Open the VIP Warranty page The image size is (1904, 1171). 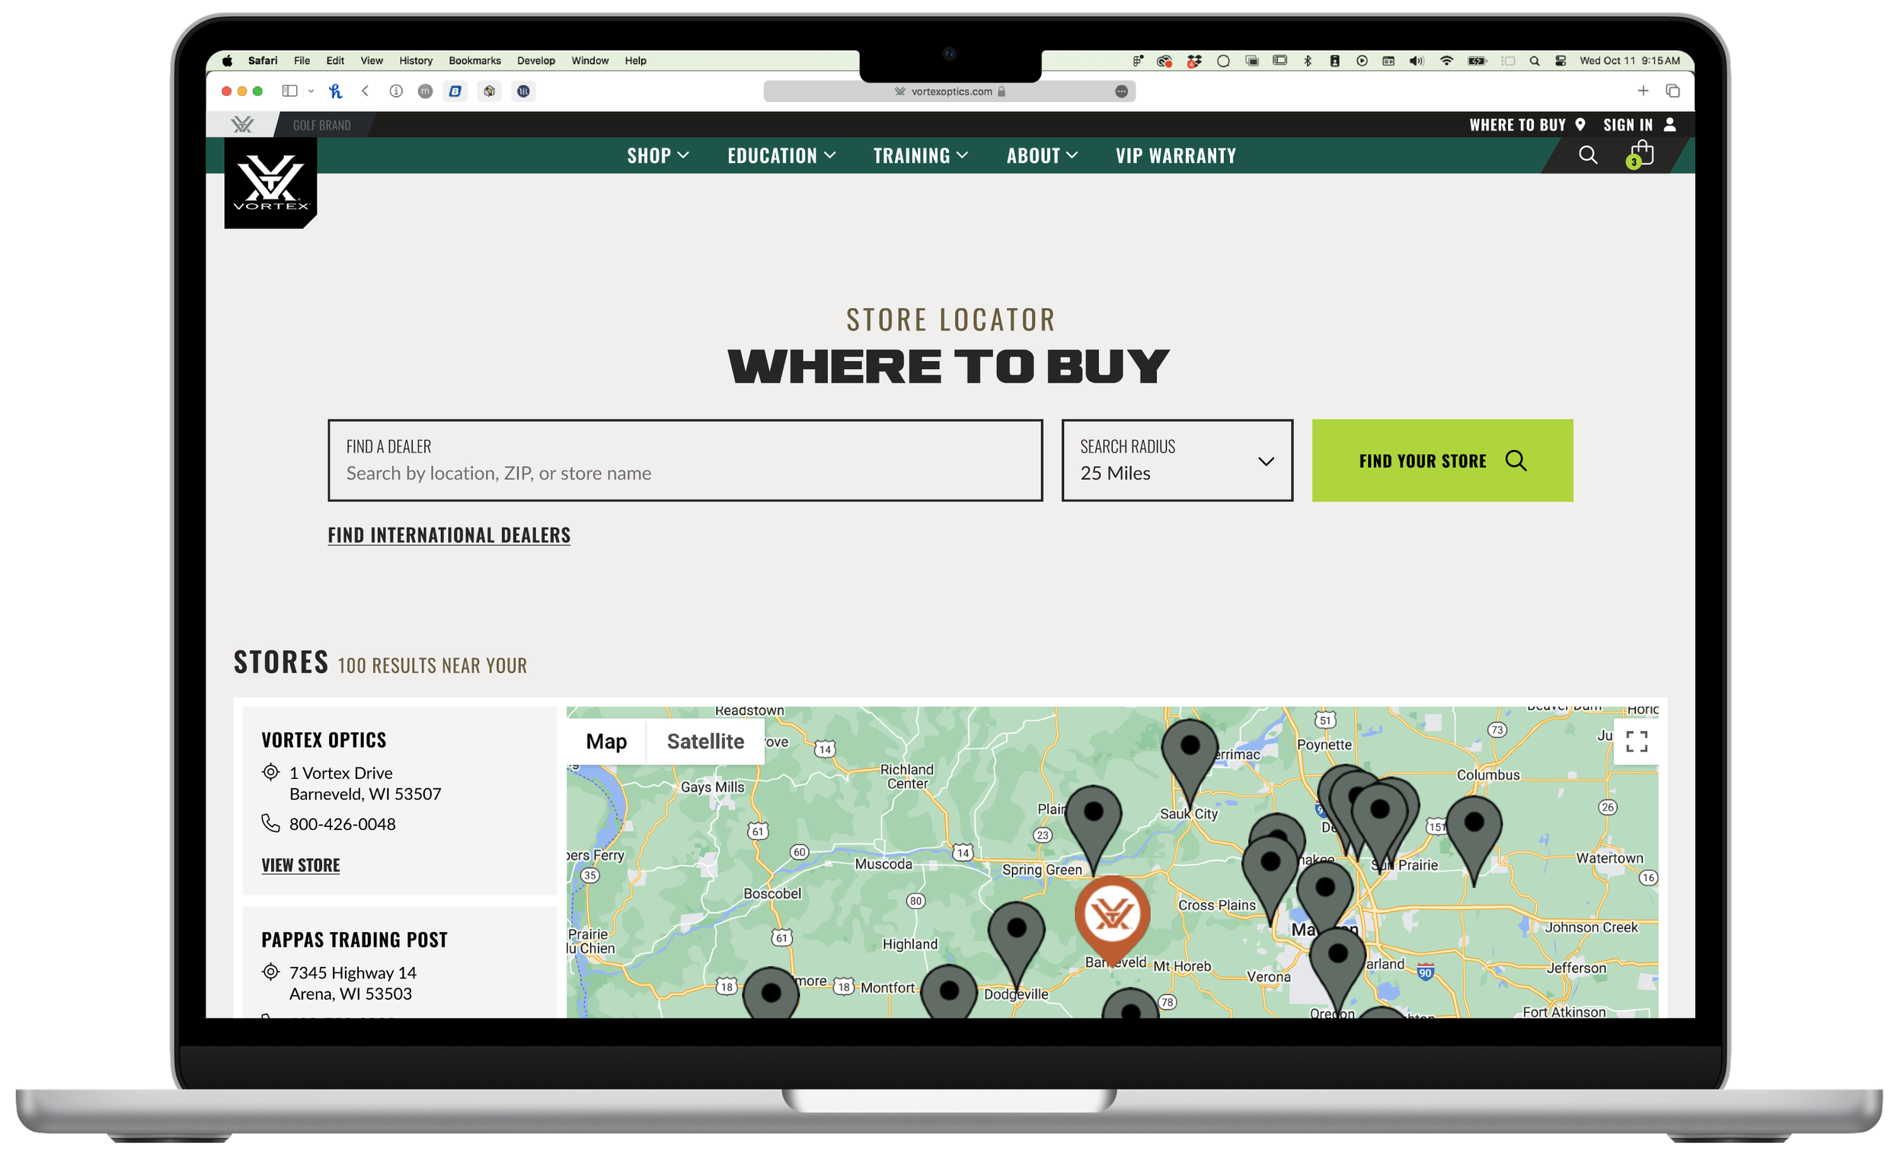[1177, 155]
